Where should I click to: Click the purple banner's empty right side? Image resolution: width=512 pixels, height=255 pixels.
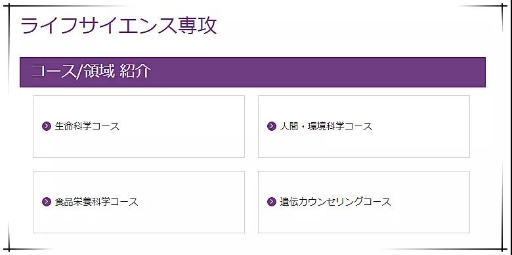(326, 72)
